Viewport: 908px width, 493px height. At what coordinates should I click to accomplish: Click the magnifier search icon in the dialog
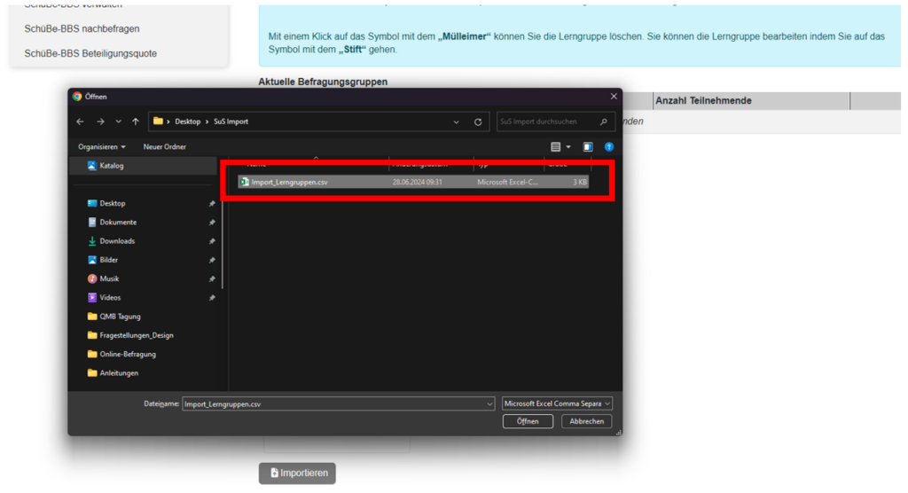[x=604, y=121]
